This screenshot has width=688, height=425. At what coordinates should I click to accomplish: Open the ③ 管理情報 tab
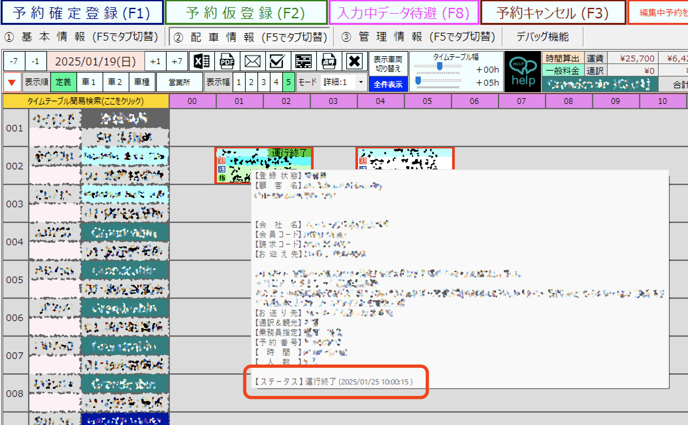[x=418, y=37]
